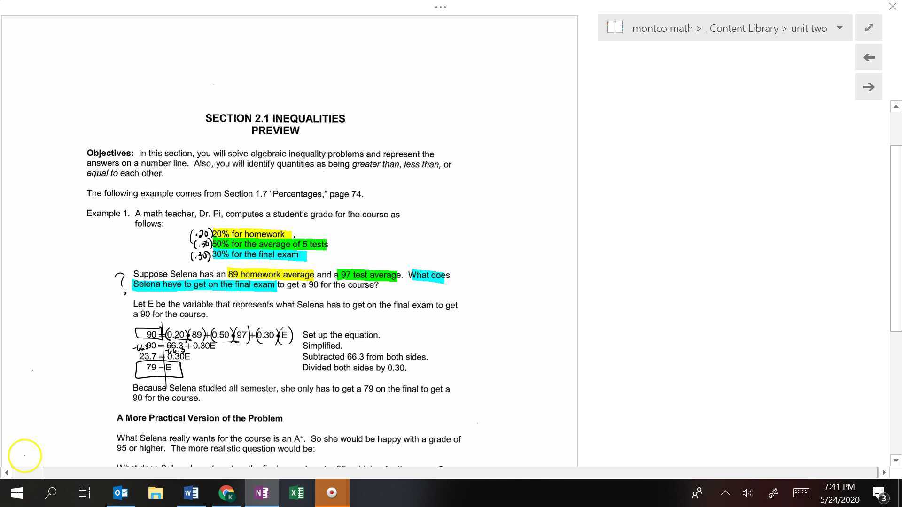Expand hidden icons in the system tray
This screenshot has height=507, width=902.
(x=725, y=492)
